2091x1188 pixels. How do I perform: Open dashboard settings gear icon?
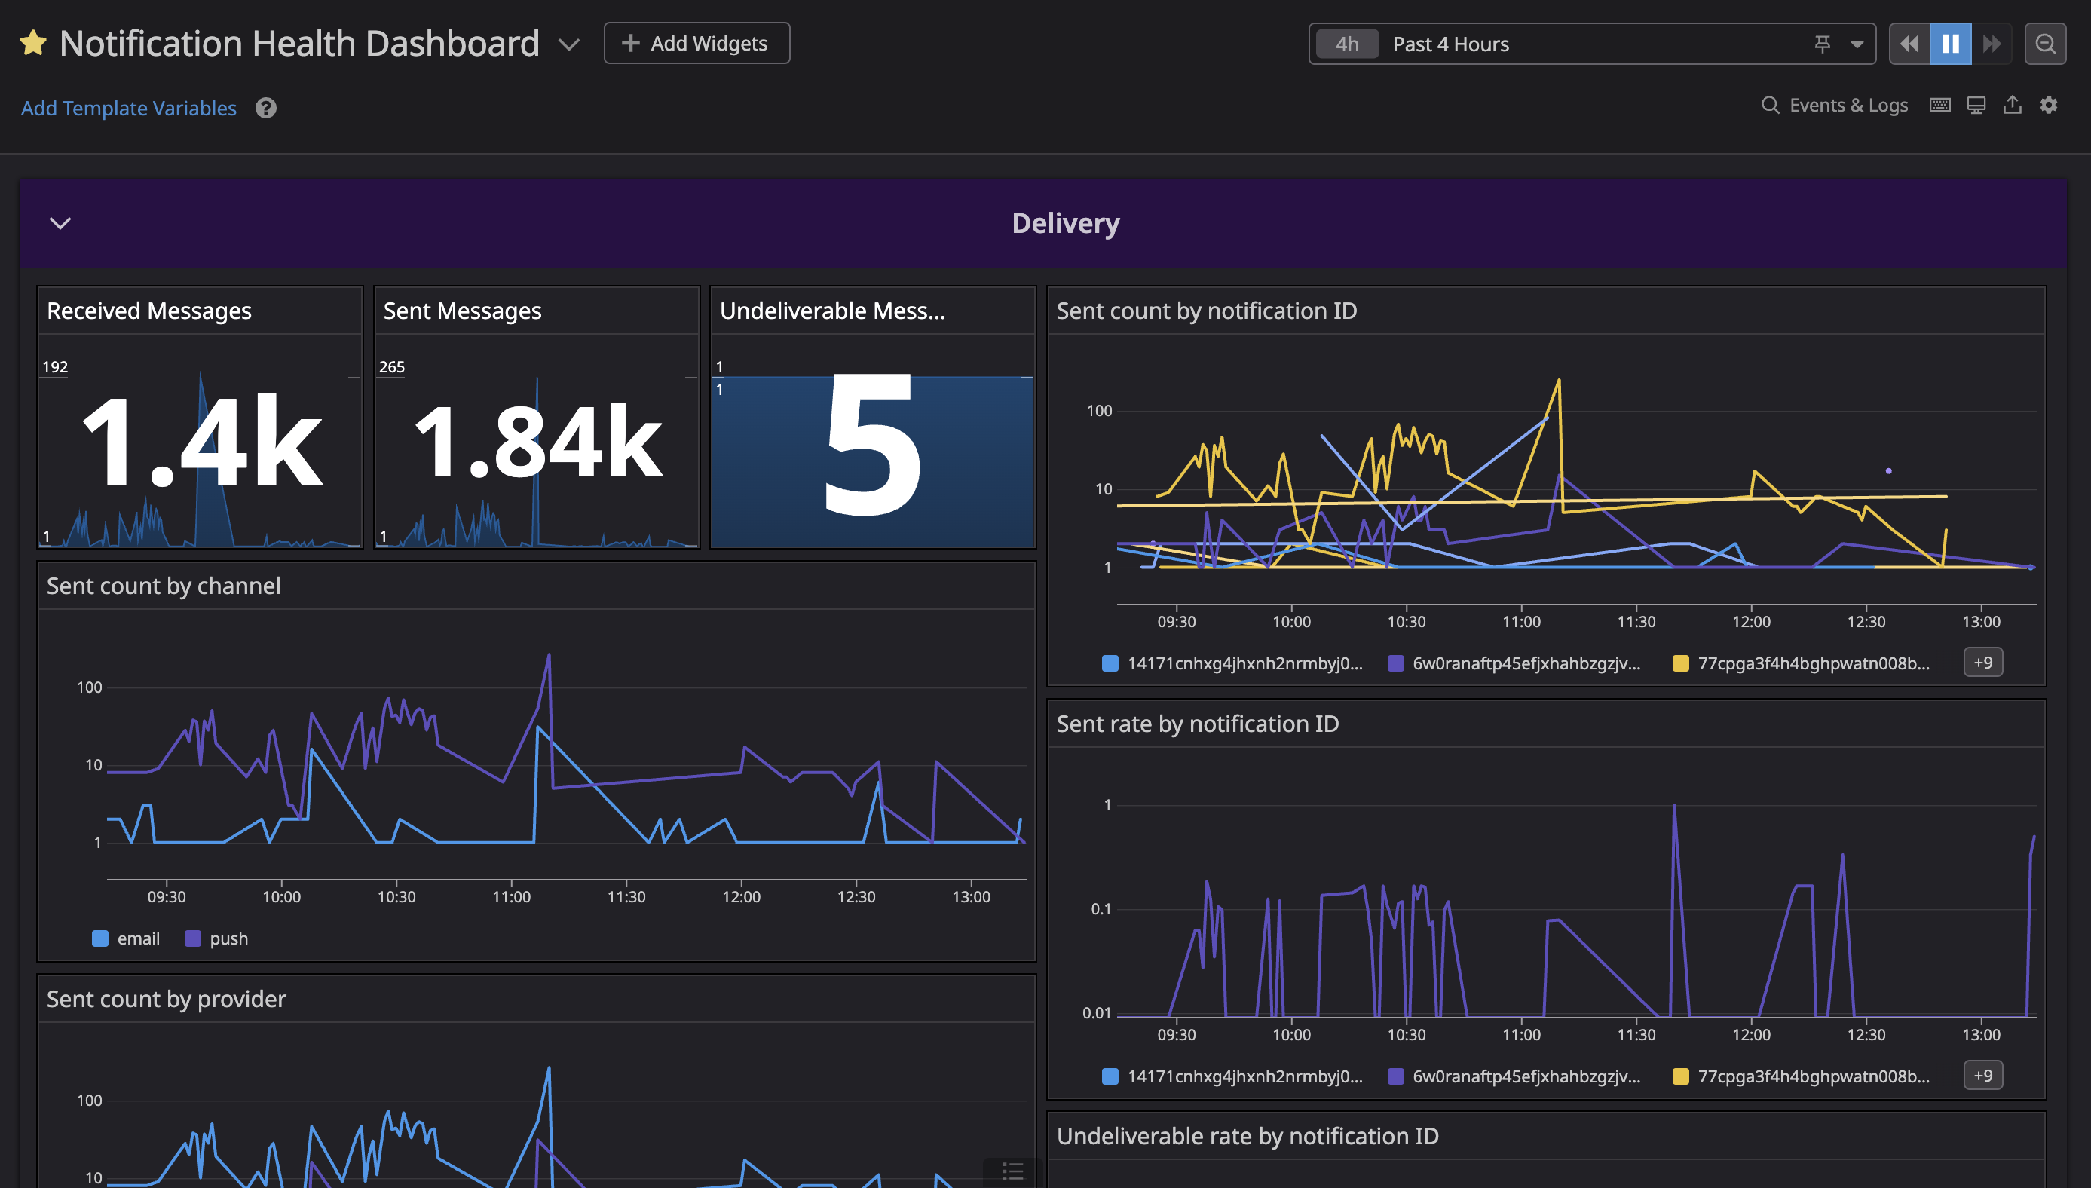coord(2049,105)
